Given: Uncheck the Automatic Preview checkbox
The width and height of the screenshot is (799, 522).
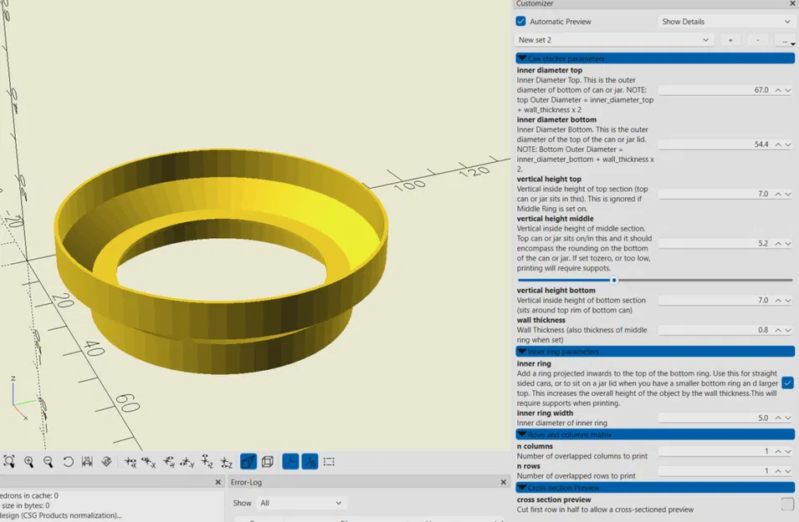Looking at the screenshot, I should click(522, 21).
